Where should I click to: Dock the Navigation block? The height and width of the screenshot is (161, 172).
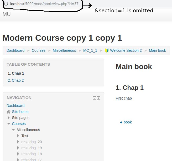pyautogui.click(x=98, y=98)
